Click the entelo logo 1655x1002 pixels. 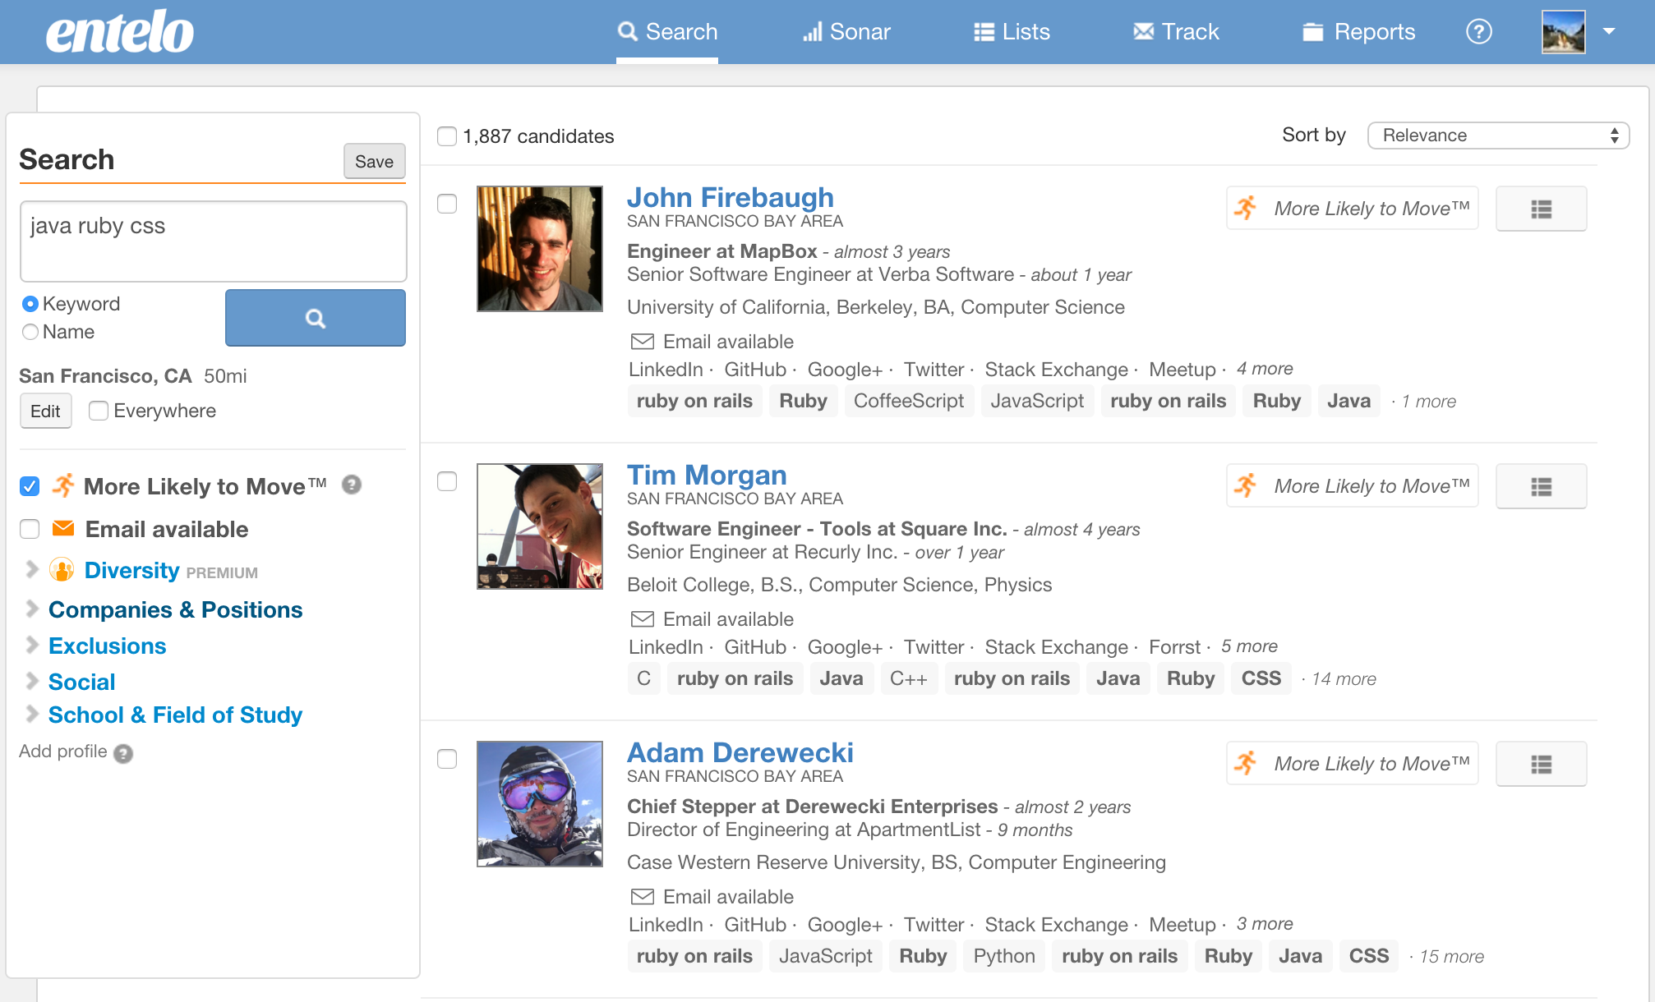coord(120,33)
